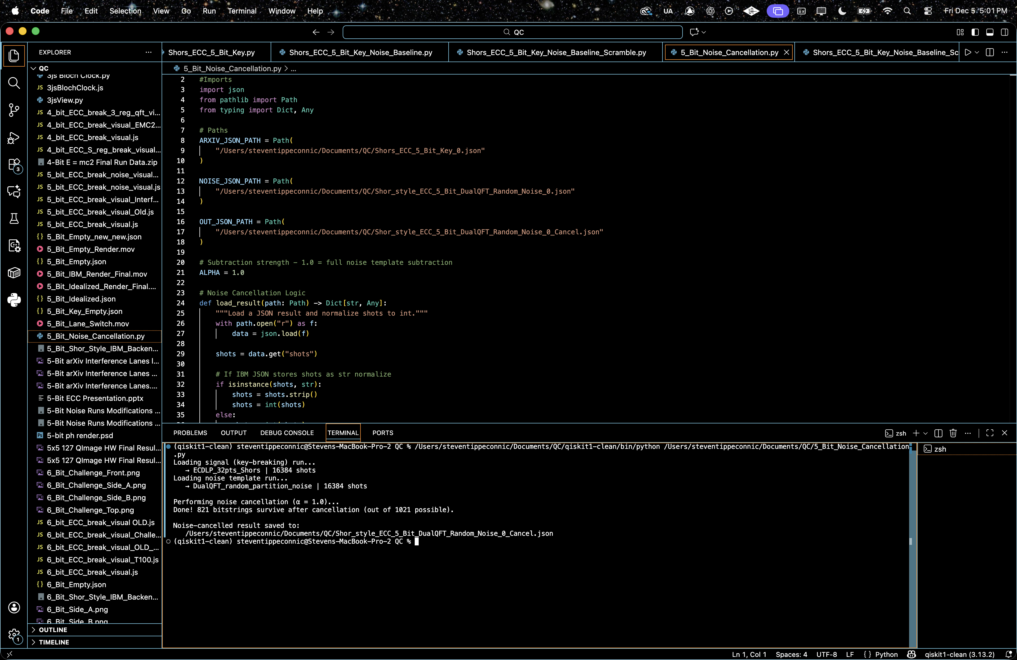
Task: Switch to Shors_ECC_5_Bit_Key_Noise_Baseline.py tab
Action: tap(360, 52)
